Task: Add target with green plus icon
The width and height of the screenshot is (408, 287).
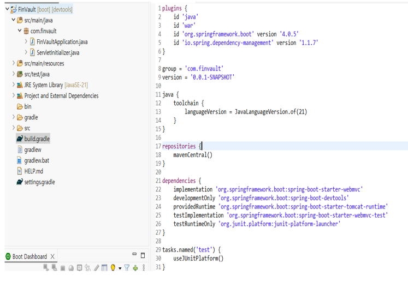Action: 135,268
